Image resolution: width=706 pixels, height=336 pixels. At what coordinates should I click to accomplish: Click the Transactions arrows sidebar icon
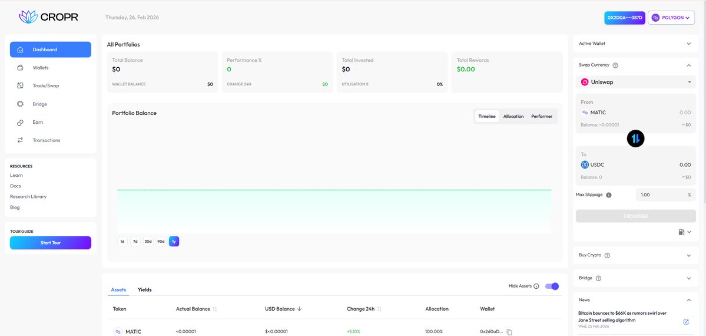point(20,140)
